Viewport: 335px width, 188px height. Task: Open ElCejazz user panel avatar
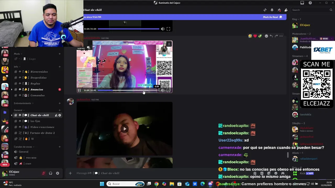point(4,173)
